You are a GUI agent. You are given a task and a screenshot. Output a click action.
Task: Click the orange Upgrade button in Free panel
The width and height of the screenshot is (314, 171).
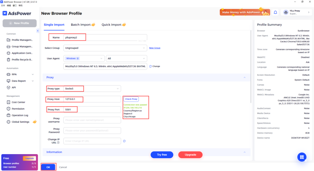coord(29,158)
